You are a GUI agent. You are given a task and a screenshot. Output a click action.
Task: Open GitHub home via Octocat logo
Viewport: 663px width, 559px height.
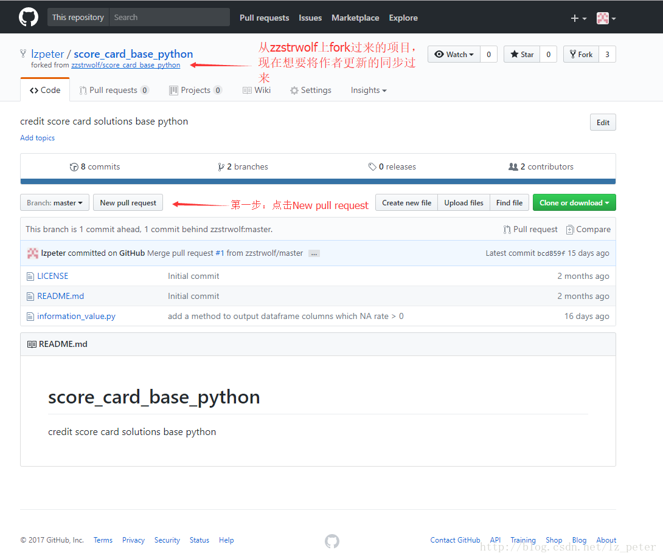[x=29, y=18]
